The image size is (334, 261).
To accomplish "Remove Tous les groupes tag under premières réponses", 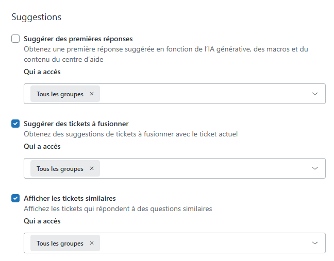I will (92, 94).
